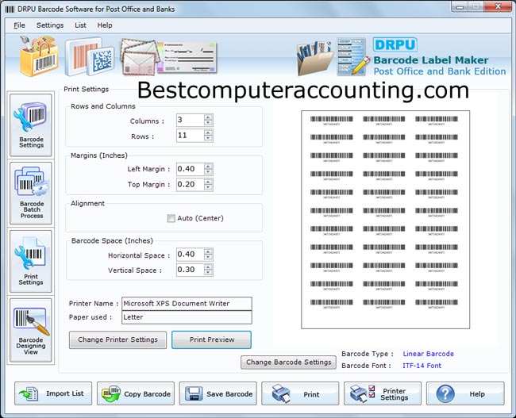Click in the Vertical Space field
This screenshot has height=418, width=516.
coord(191,270)
